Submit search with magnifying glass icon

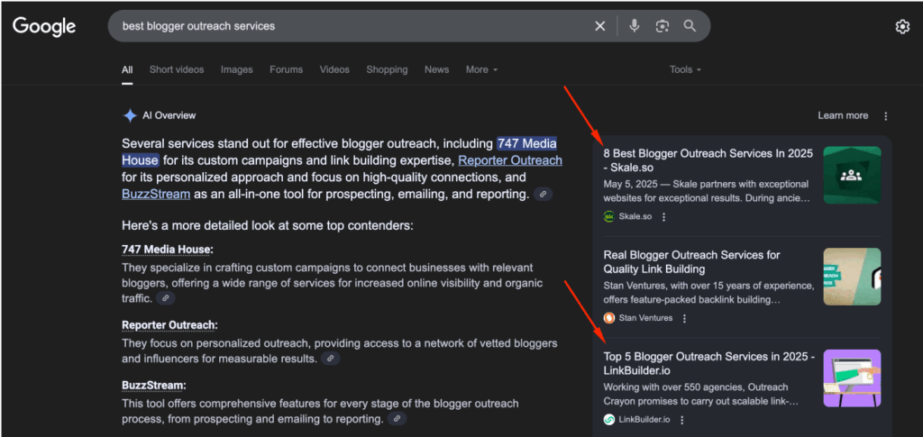coord(690,26)
